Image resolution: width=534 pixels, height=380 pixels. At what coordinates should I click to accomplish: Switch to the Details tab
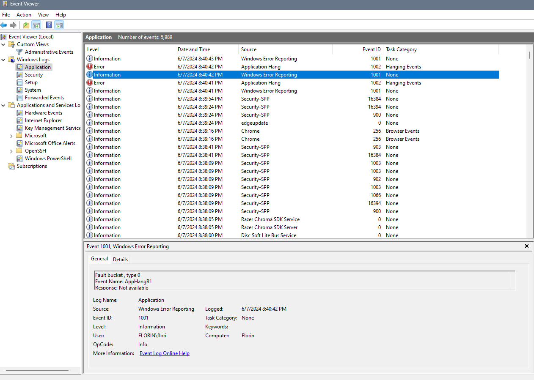coord(120,260)
